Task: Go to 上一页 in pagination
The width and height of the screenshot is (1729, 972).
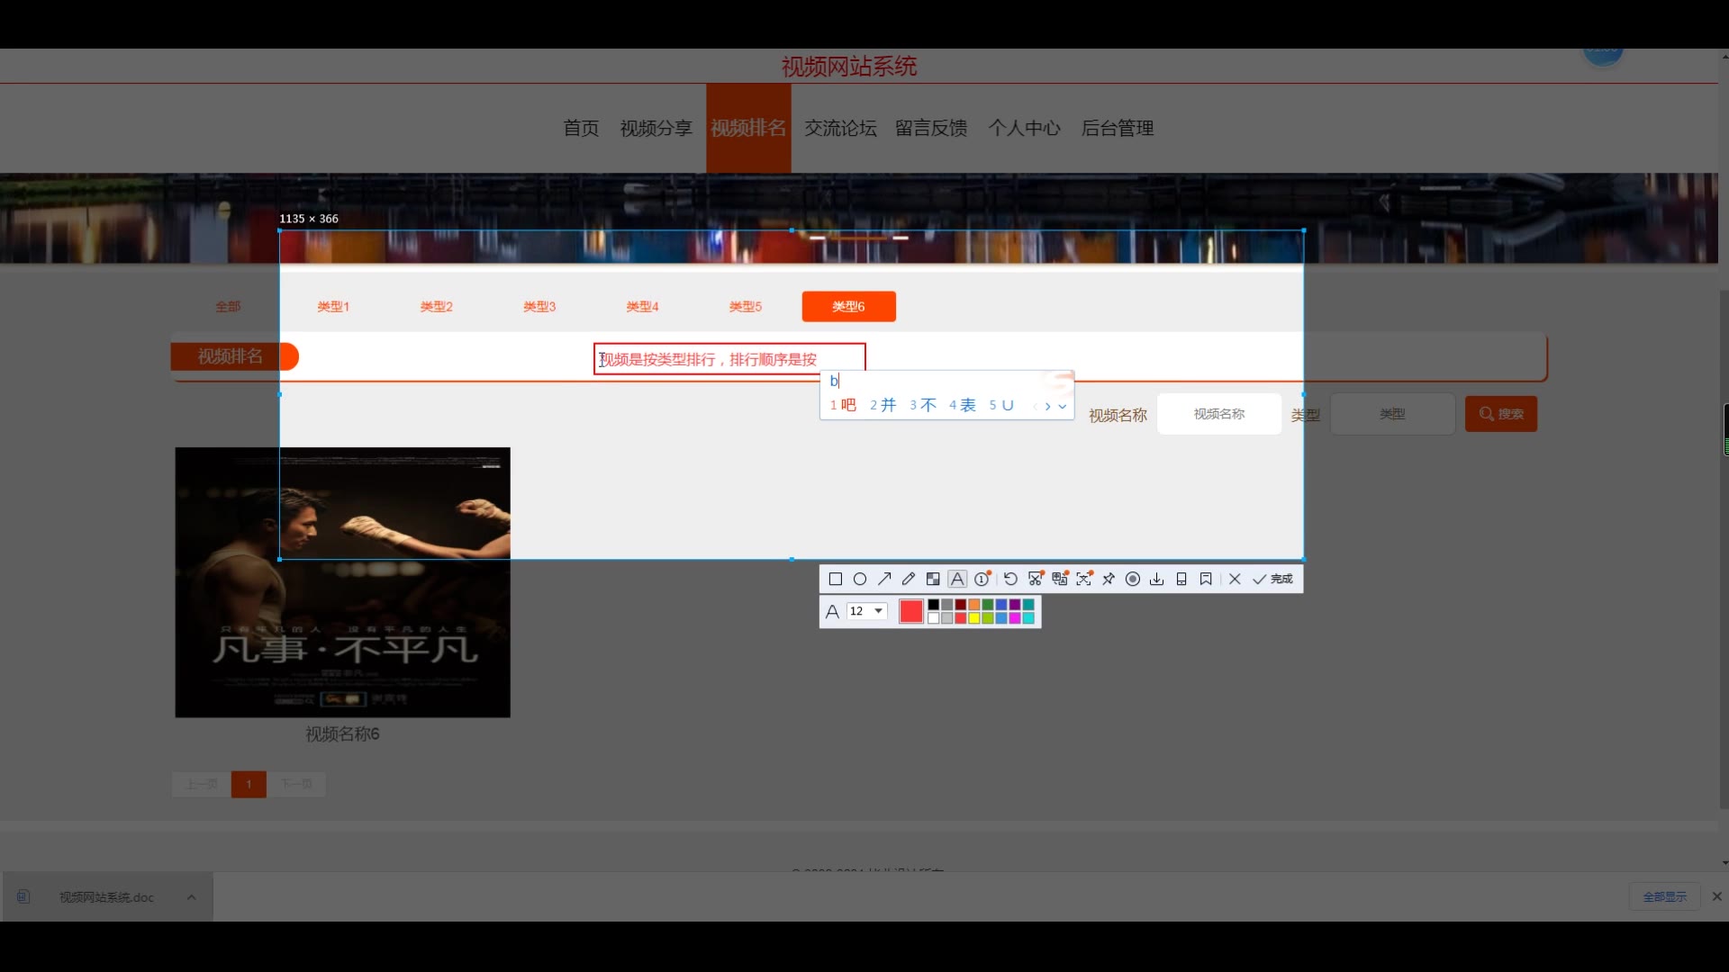Action: tap(202, 785)
